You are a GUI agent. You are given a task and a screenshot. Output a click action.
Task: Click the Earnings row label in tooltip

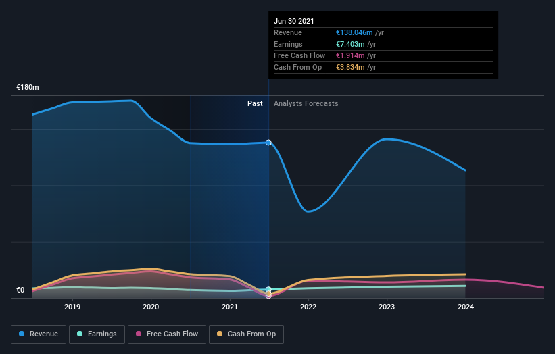(288, 44)
